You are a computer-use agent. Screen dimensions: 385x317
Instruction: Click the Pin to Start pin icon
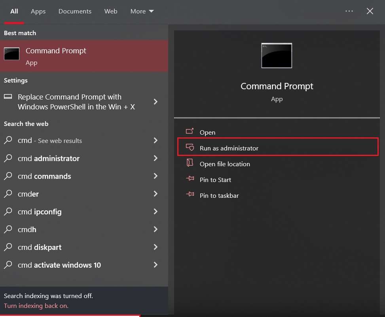coord(190,178)
